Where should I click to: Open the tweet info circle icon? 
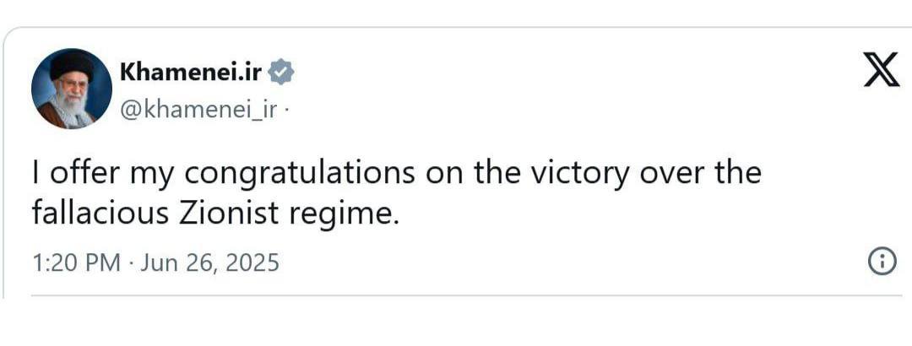[882, 262]
